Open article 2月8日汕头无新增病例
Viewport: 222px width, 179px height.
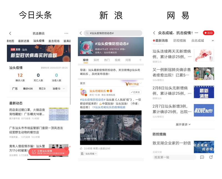click(172, 91)
